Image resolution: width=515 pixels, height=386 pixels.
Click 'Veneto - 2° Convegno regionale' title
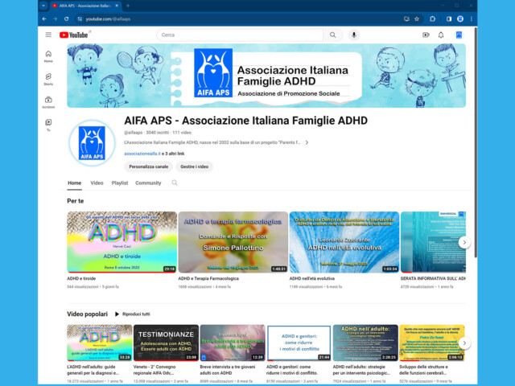tap(154, 370)
